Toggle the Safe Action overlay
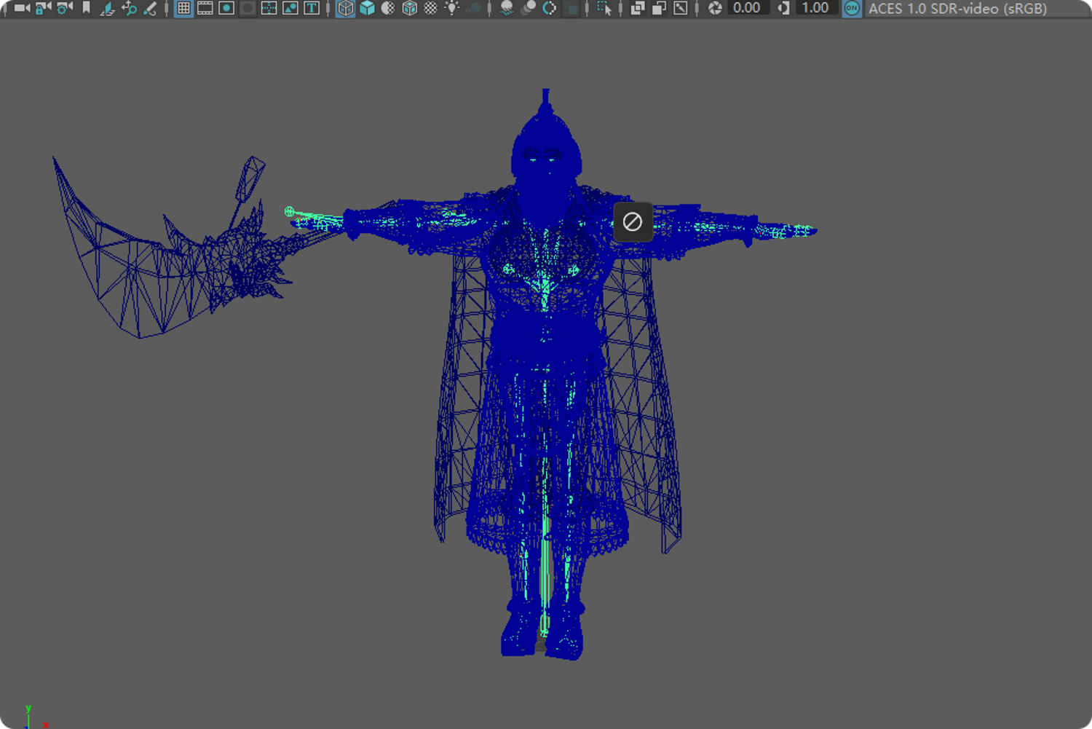The image size is (1092, 729). [290, 8]
